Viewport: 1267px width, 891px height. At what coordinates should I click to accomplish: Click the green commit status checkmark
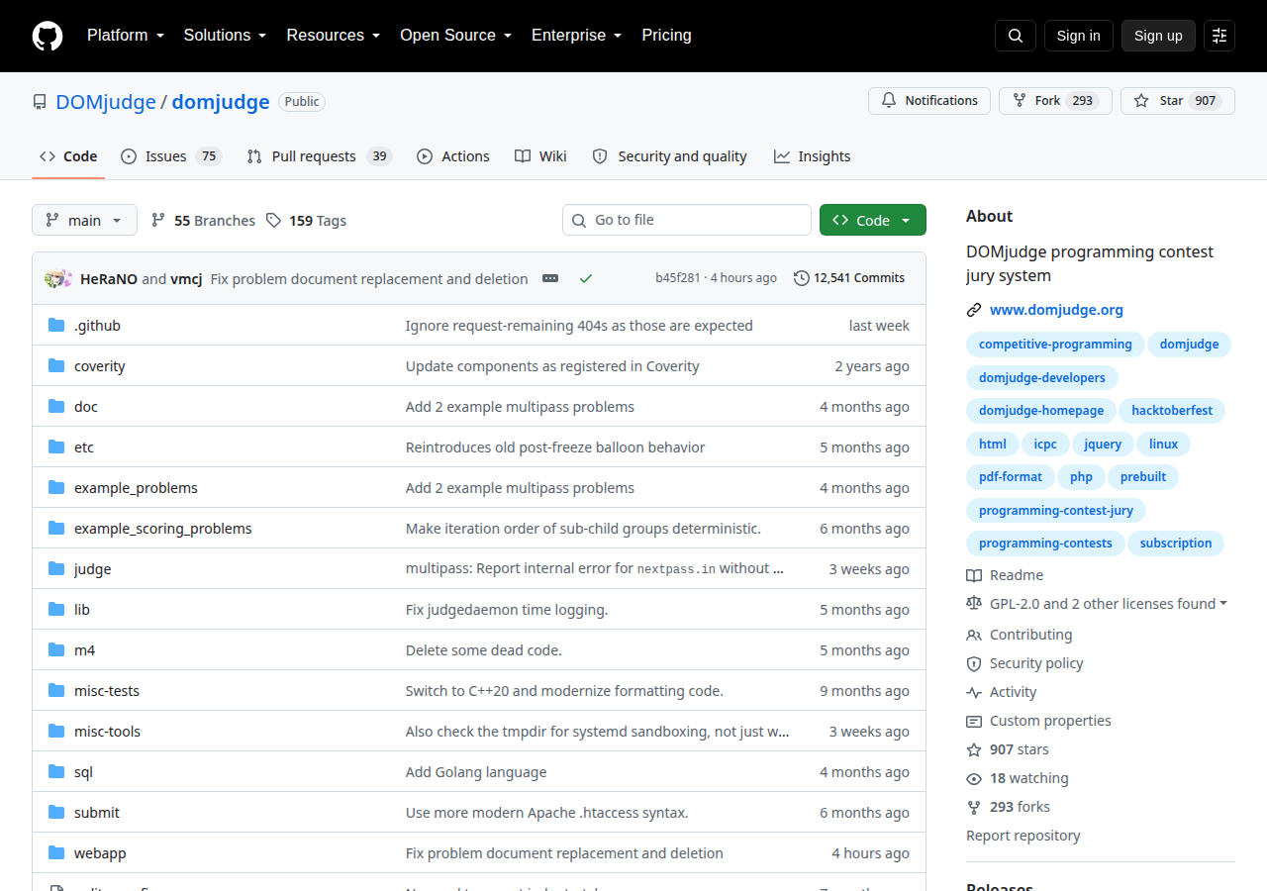(x=586, y=278)
